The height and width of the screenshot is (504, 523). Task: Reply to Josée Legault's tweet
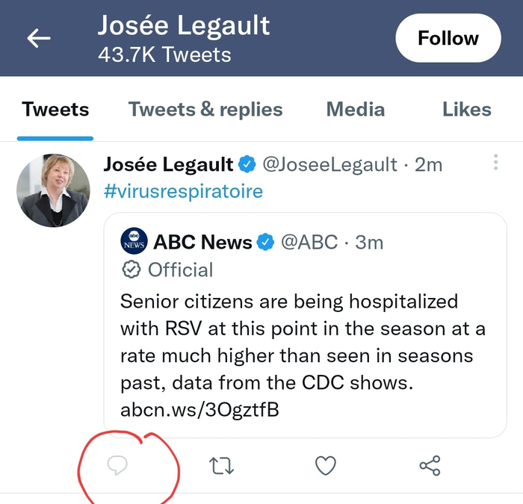coord(117,467)
